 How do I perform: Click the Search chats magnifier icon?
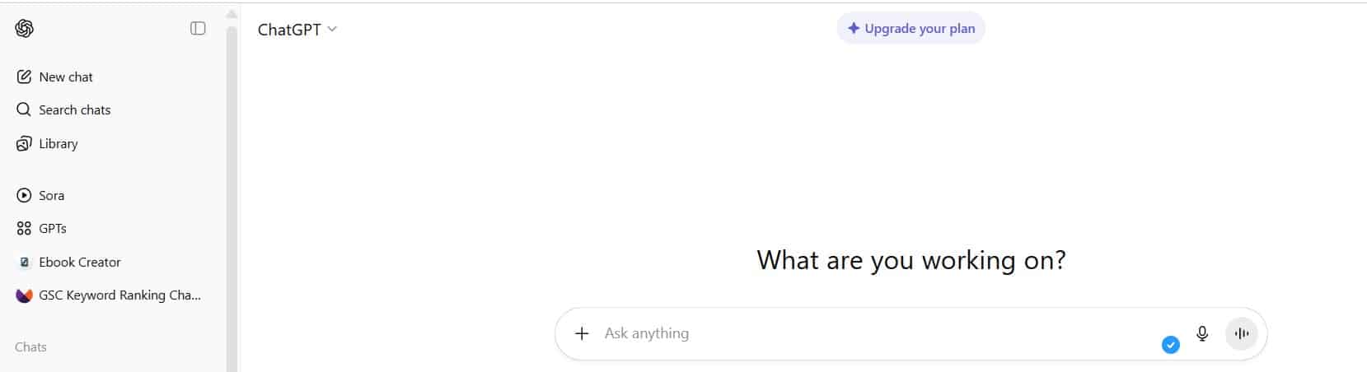[x=24, y=109]
